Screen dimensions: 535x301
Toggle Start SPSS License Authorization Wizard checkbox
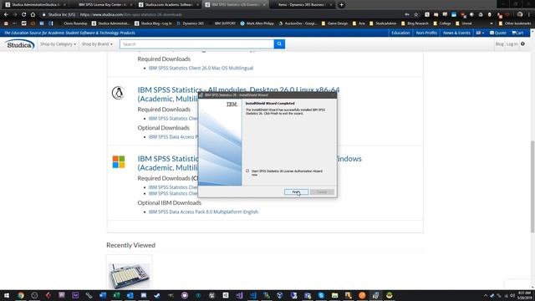(247, 171)
